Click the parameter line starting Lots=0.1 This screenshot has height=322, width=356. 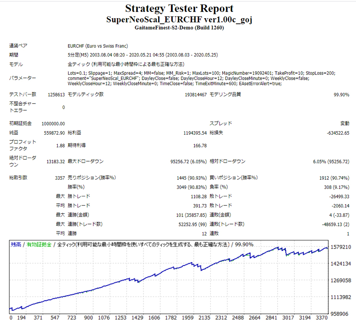(x=201, y=73)
